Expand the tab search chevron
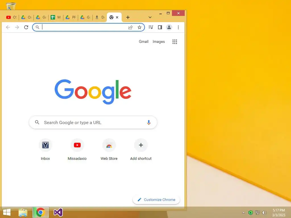Viewport: 291px width, 218px height. click(150, 17)
